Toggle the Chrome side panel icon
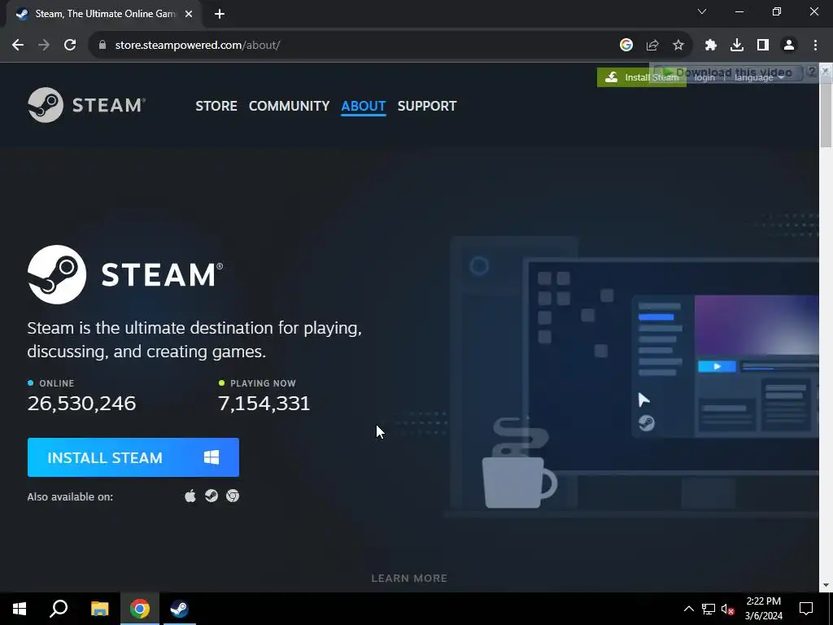833x625 pixels. tap(763, 46)
